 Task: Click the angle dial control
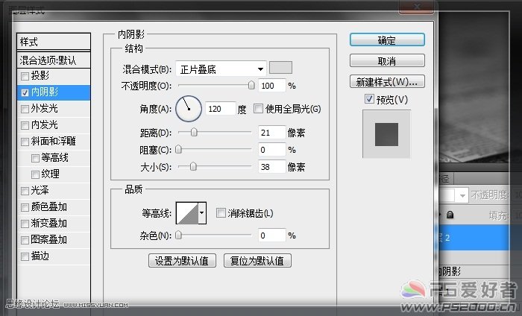click(189, 109)
